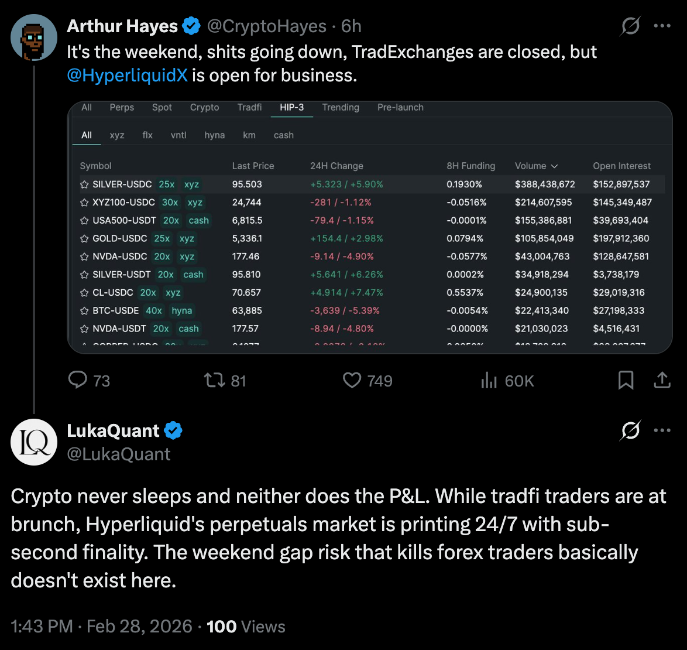Open more options on LukaQuant reply

pyautogui.click(x=662, y=431)
